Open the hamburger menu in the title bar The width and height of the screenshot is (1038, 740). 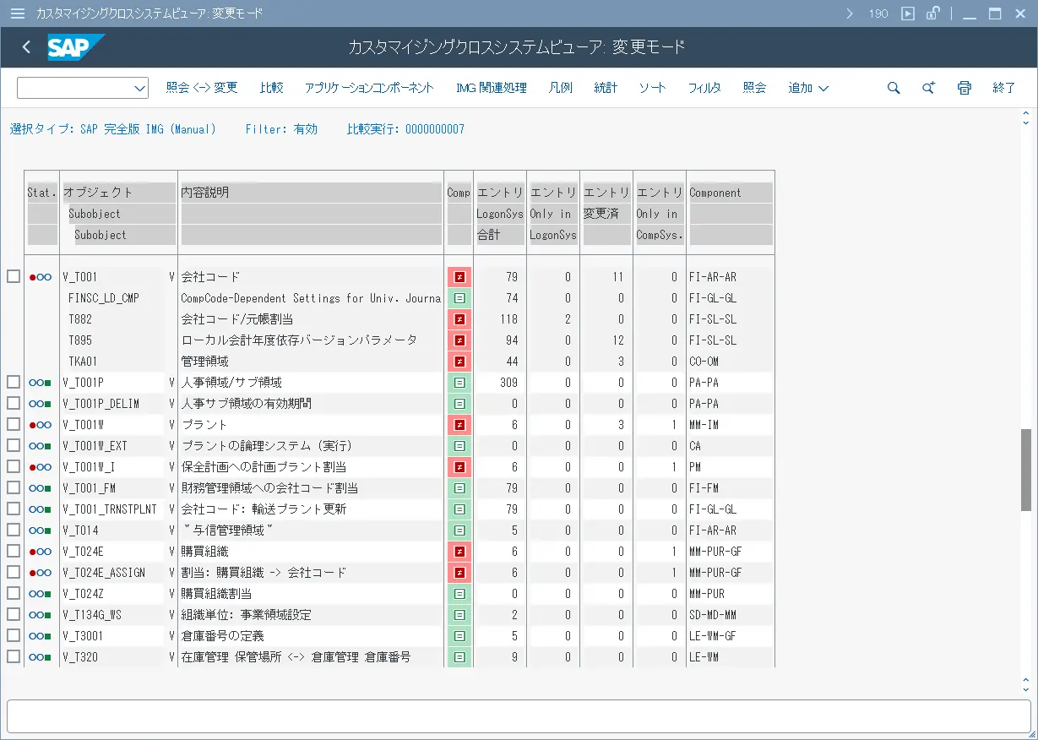pos(17,14)
